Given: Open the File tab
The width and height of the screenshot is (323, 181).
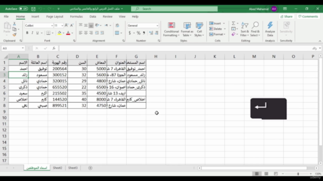Looking at the screenshot, I should (6, 17).
